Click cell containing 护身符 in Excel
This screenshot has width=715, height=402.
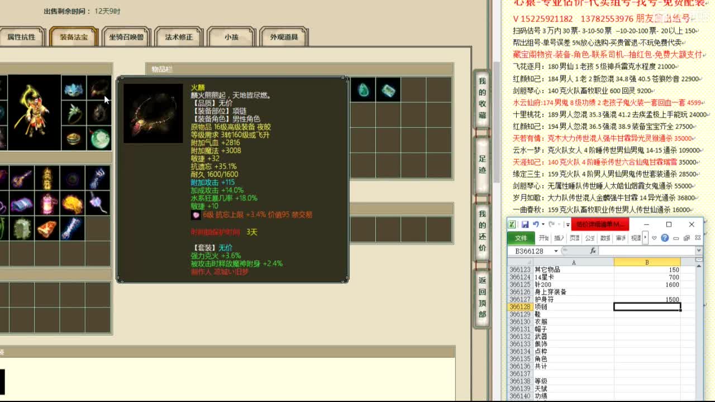(574, 300)
